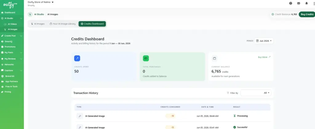Open the Filter By All dropdown
This screenshot has height=129, width=315.
tap(256, 93)
